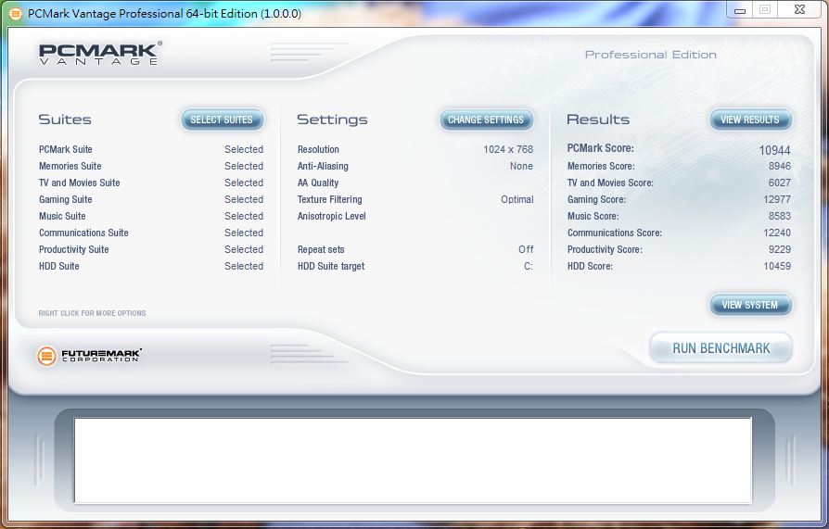Click the Repeat sets label
The width and height of the screenshot is (829, 529).
321,249
